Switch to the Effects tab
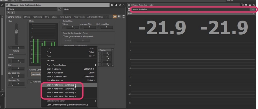This screenshot has width=258, height=109. click(27, 17)
